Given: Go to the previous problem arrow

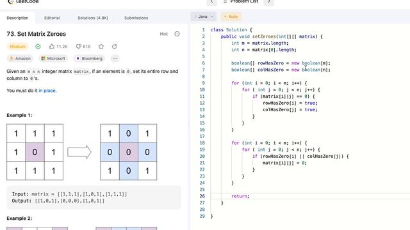Looking at the screenshot, I should [212, 2].
